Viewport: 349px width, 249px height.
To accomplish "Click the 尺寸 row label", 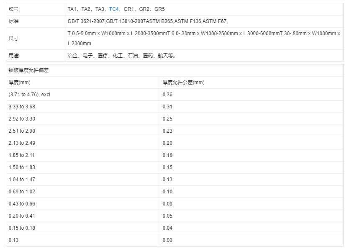I will pos(14,38).
